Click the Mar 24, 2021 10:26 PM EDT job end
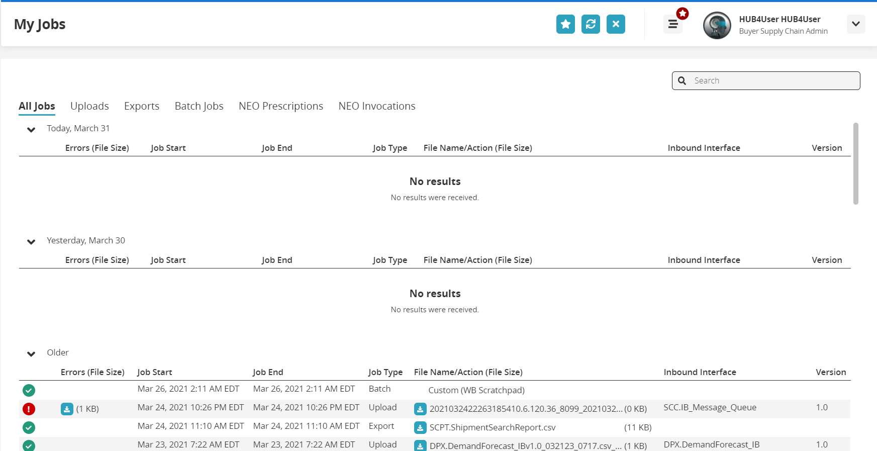Image resolution: width=877 pixels, height=451 pixels. (x=306, y=407)
